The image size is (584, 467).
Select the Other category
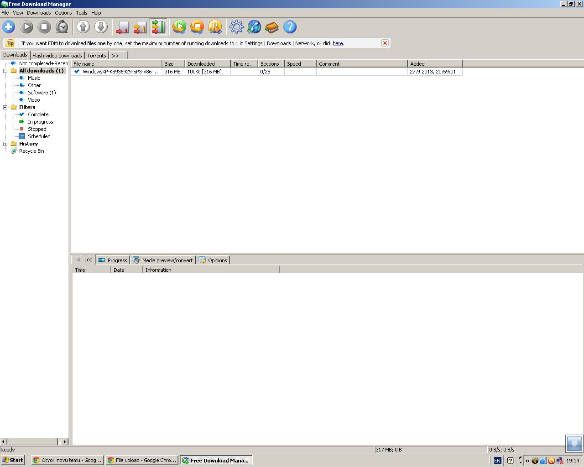[34, 85]
